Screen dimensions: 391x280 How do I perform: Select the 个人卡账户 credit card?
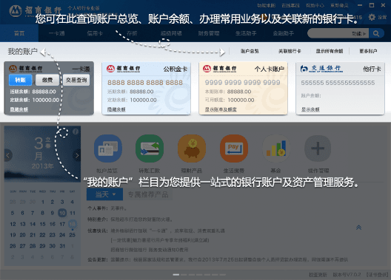tap(243, 88)
